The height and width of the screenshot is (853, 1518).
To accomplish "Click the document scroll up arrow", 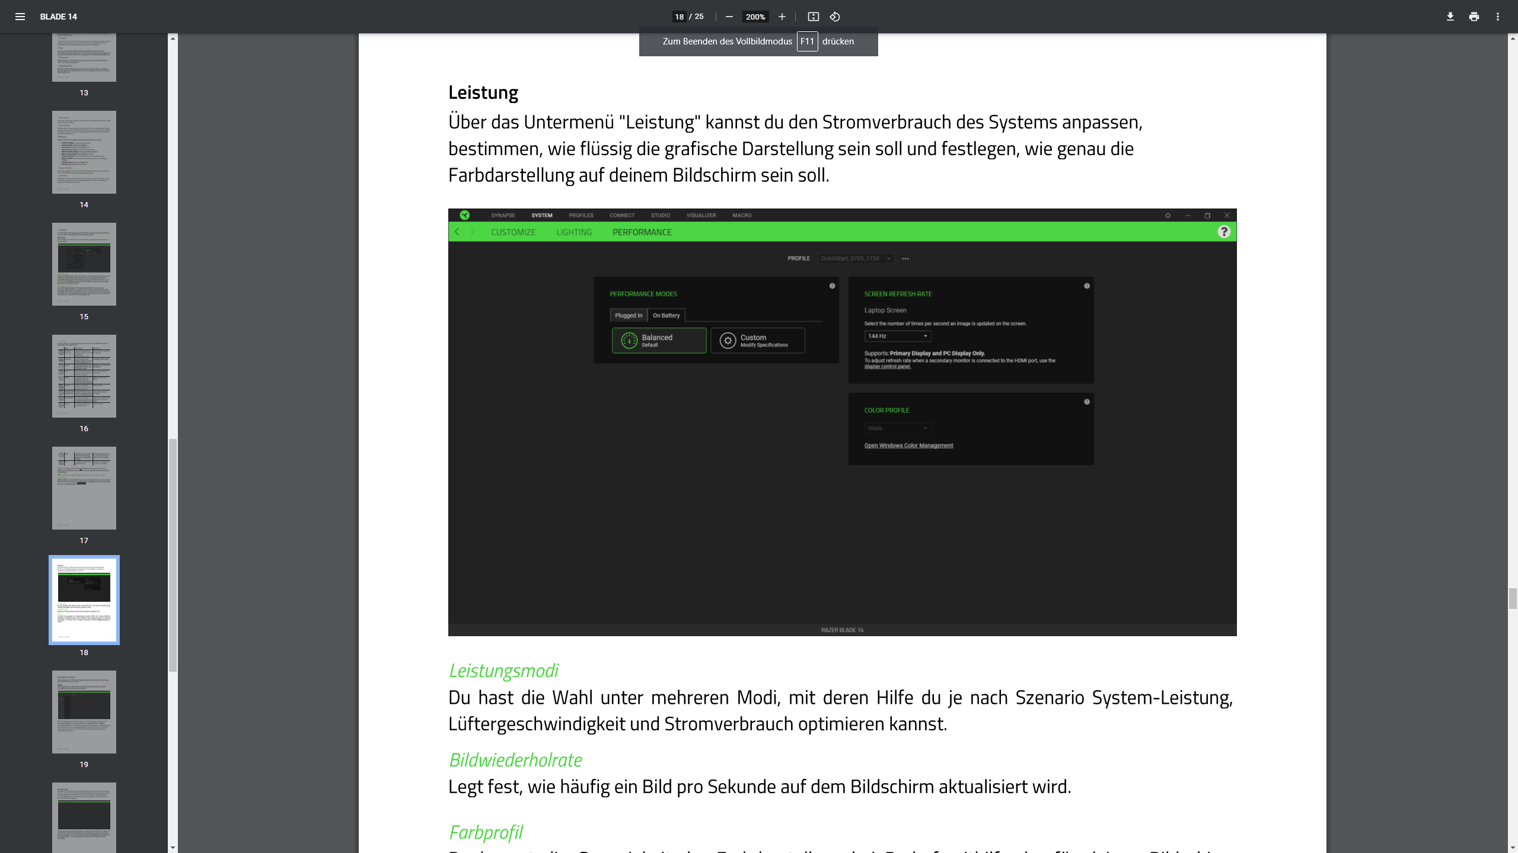I will tap(1513, 39).
